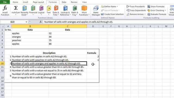This screenshot has width=174, height=98.
Task: Switch to the Page Layout tab
Action: pos(38,2)
